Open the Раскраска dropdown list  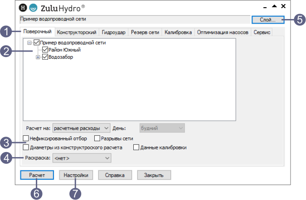coord(81,158)
